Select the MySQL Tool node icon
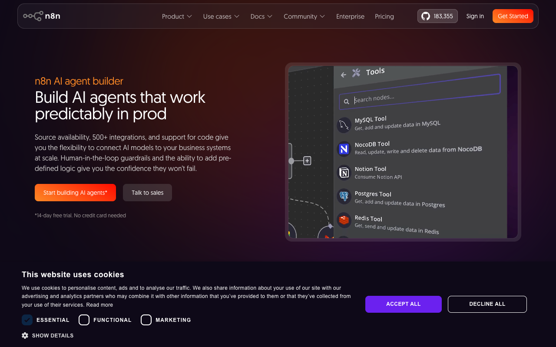 pyautogui.click(x=344, y=124)
